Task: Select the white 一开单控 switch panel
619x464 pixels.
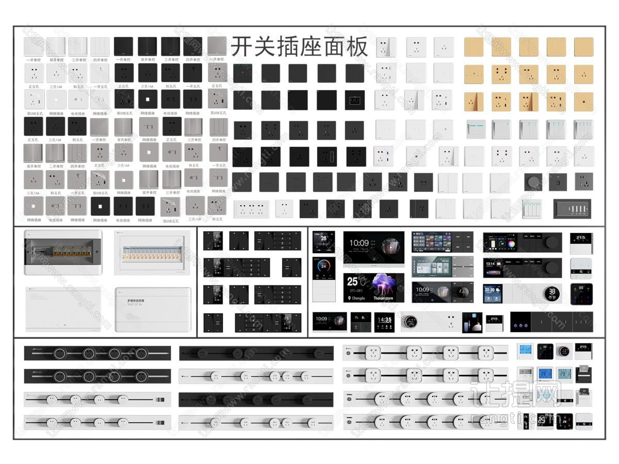Action: [34, 47]
